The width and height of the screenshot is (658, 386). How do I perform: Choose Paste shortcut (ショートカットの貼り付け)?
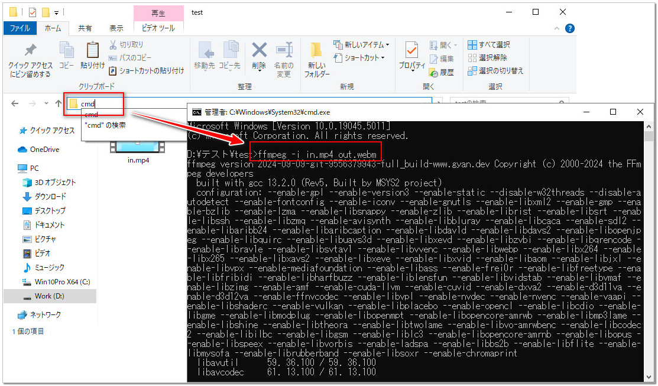tap(146, 70)
